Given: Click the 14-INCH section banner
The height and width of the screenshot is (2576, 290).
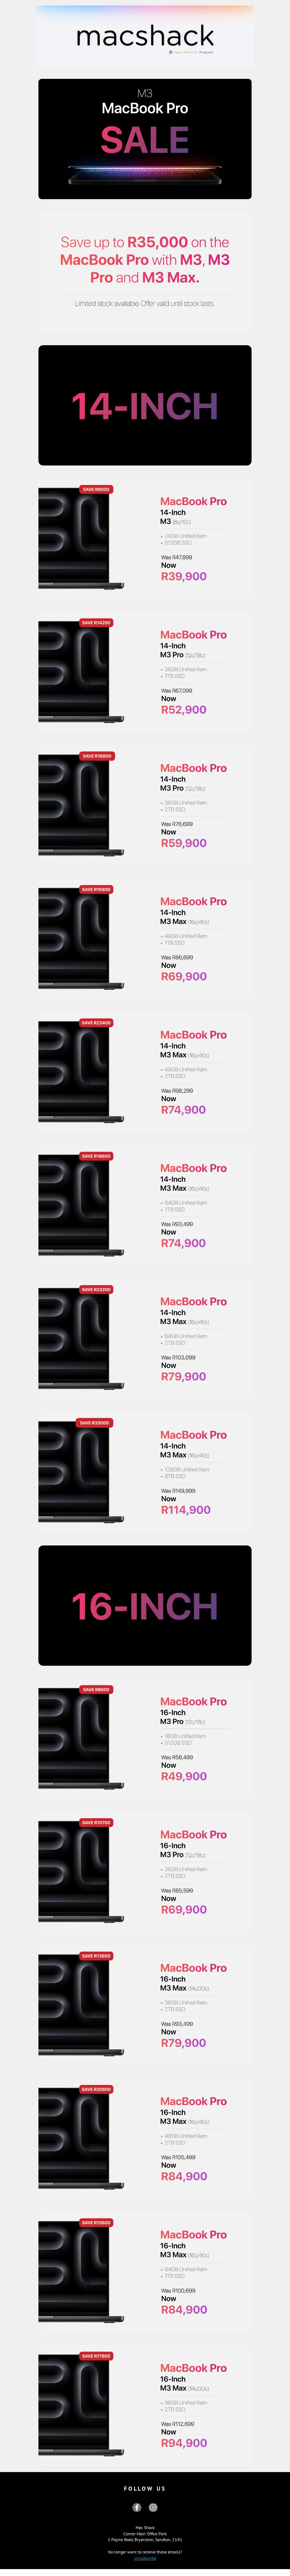Looking at the screenshot, I should pyautogui.click(x=145, y=405).
